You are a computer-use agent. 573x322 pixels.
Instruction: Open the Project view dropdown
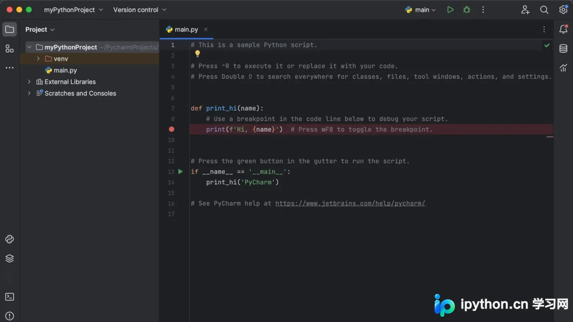(x=40, y=30)
